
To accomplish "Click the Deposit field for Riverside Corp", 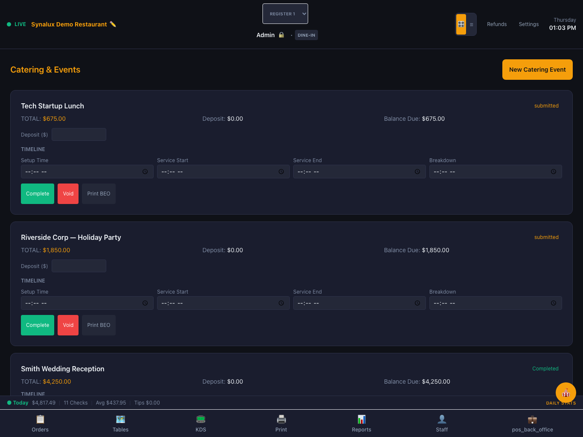I will tap(79, 266).
